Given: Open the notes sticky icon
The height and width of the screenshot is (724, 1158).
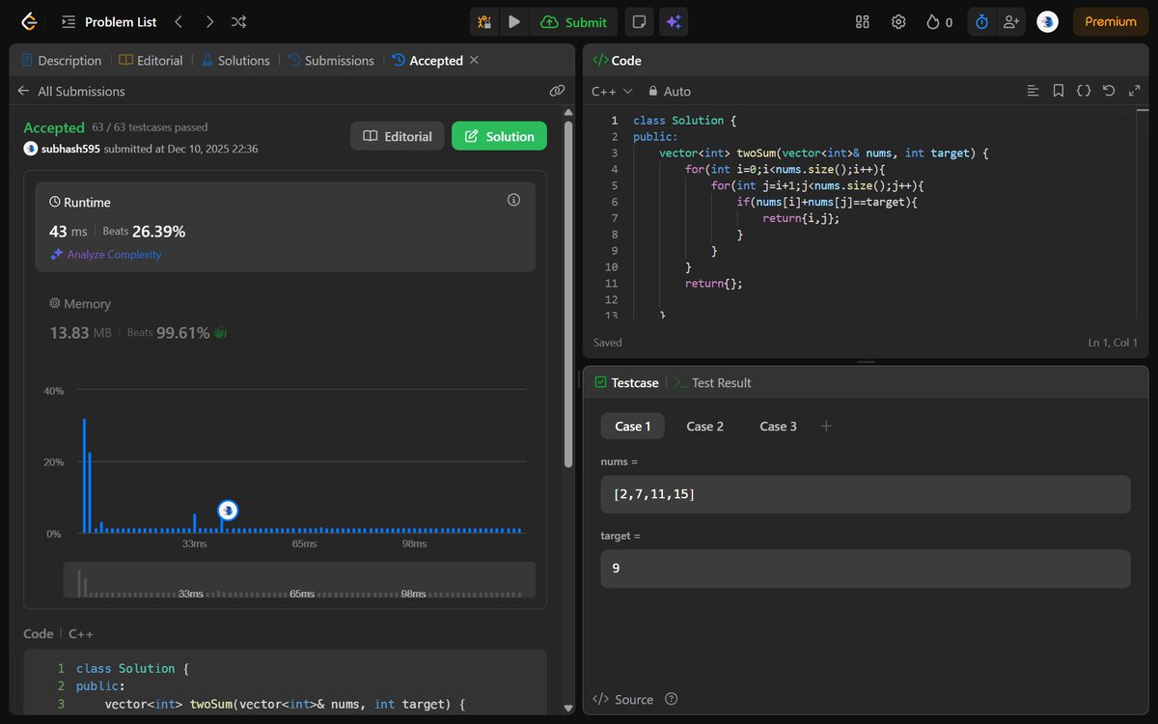Looking at the screenshot, I should (x=637, y=21).
